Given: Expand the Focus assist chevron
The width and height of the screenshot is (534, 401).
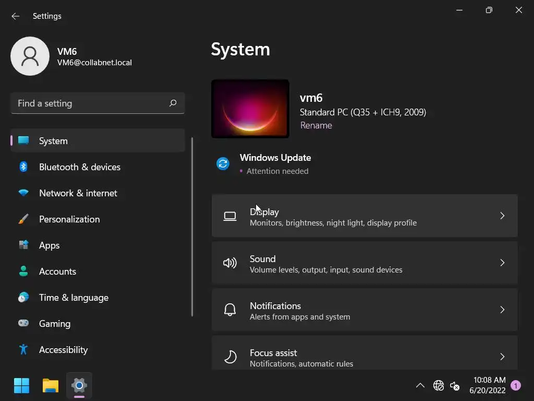Looking at the screenshot, I should pyautogui.click(x=502, y=357).
